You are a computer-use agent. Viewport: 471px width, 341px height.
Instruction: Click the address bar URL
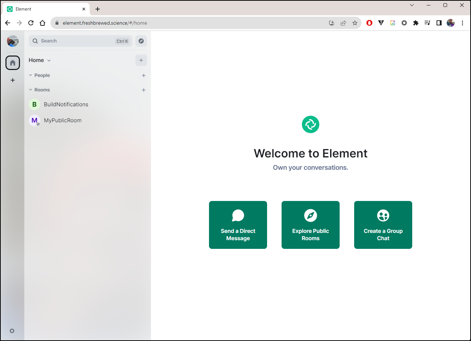click(105, 23)
